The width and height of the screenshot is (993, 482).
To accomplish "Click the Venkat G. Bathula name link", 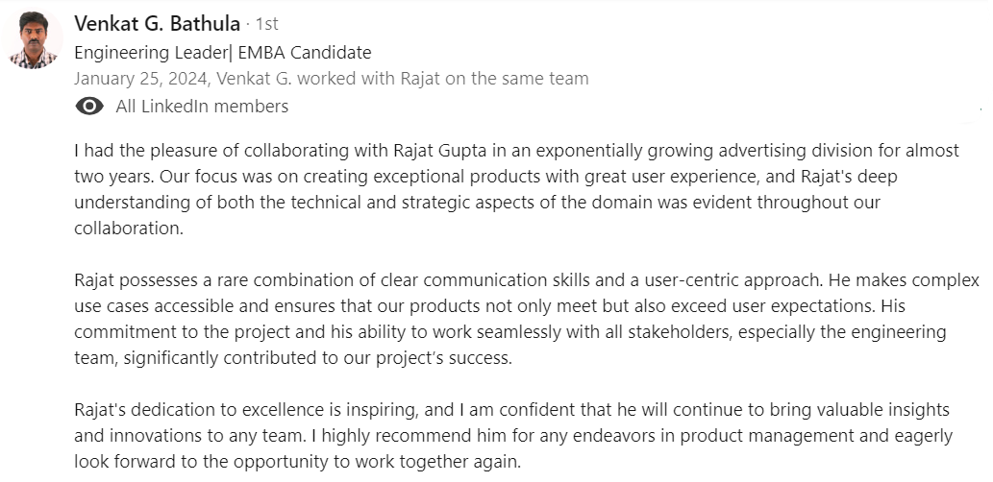I will tap(157, 24).
